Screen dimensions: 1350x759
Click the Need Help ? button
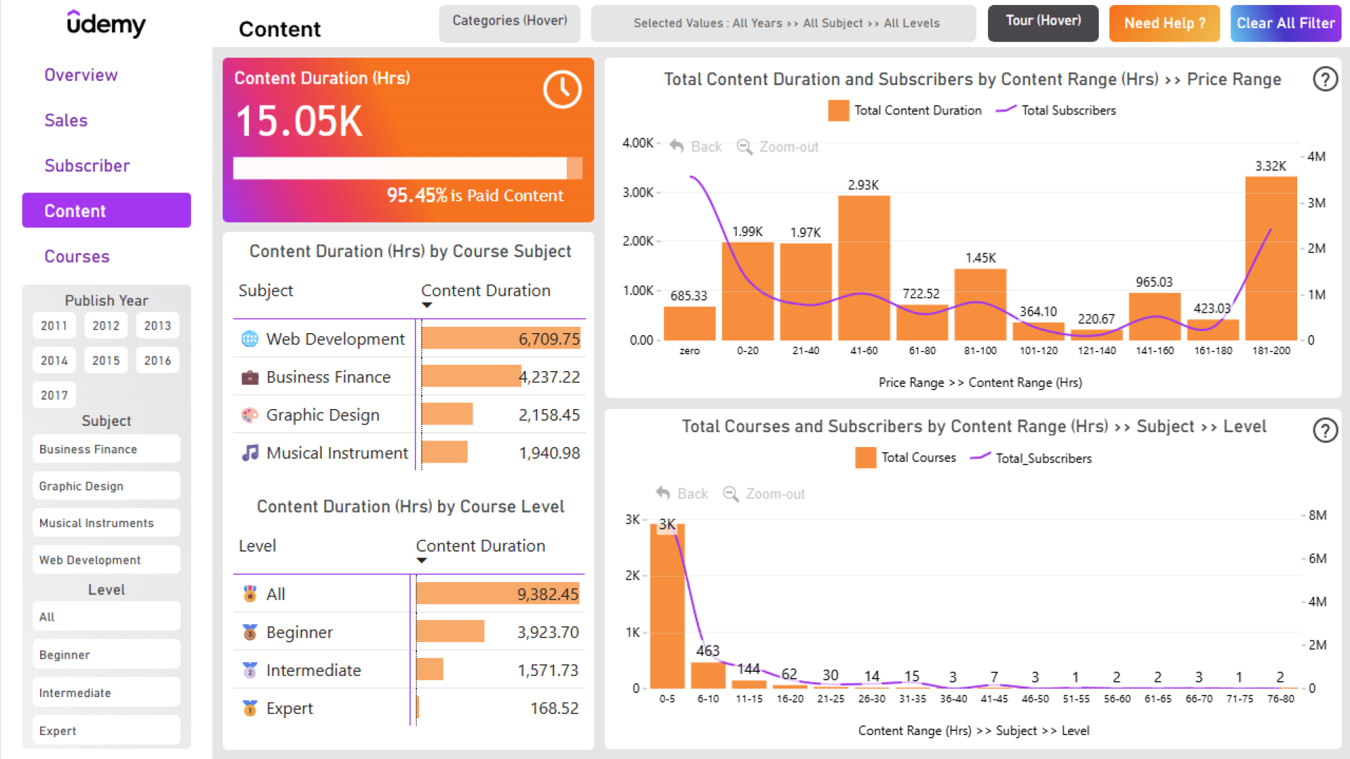[x=1164, y=23]
